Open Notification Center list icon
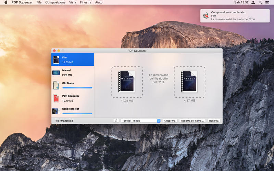 click(x=267, y=2)
